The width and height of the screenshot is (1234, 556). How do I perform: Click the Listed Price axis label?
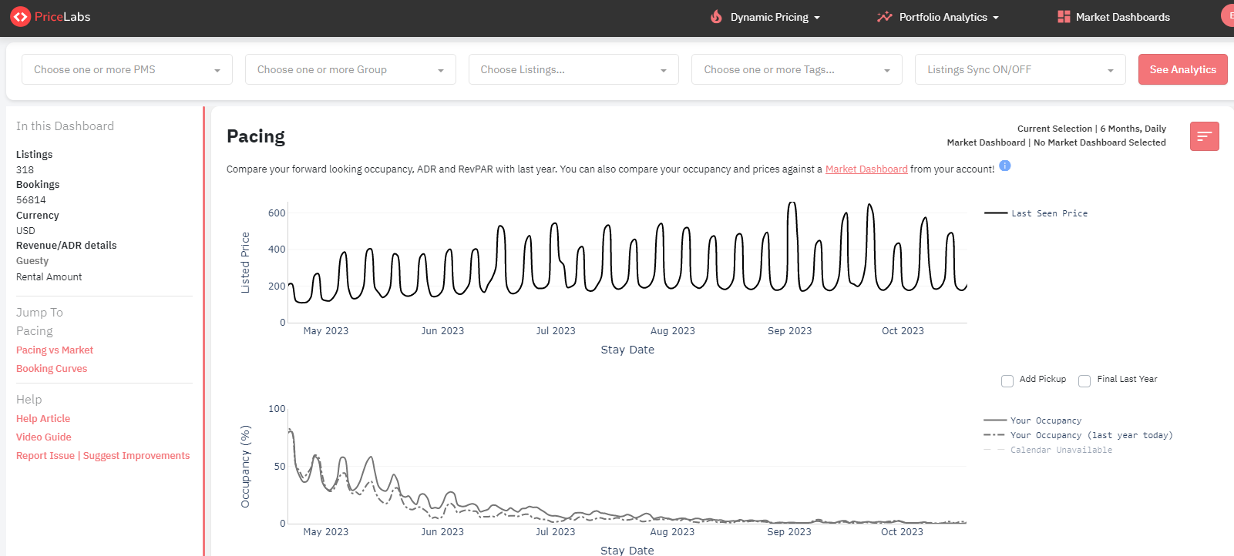(x=245, y=263)
